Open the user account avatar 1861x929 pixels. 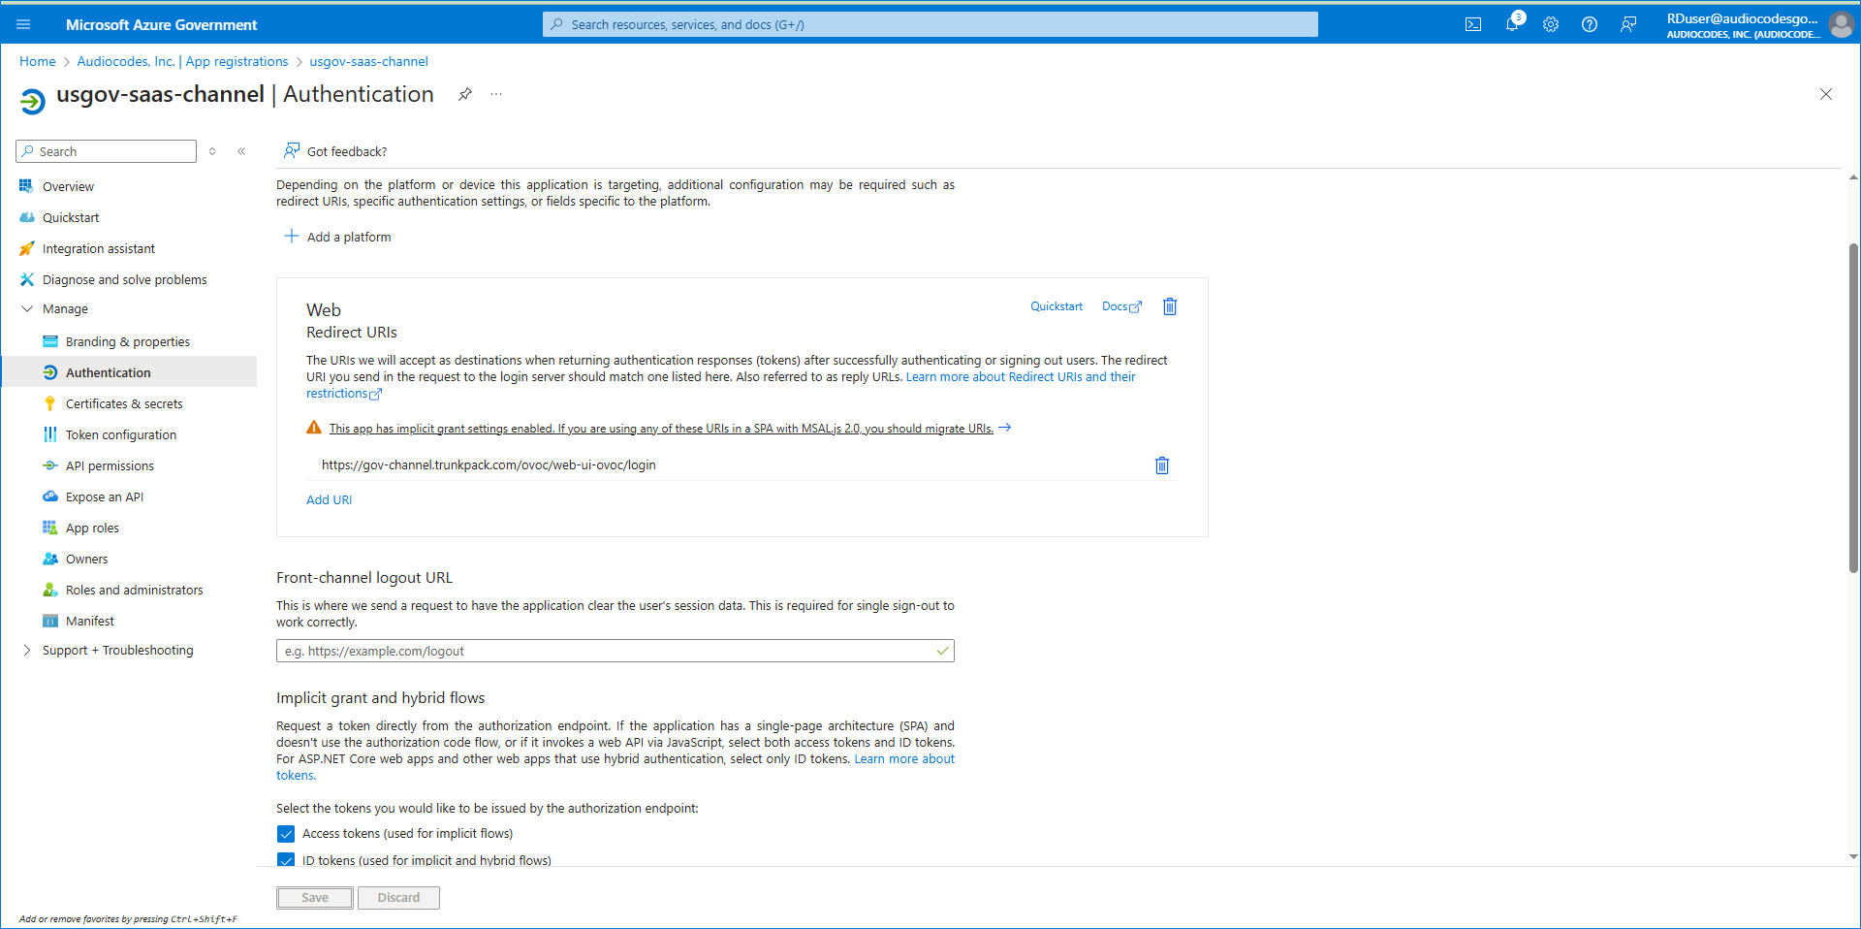pyautogui.click(x=1841, y=24)
